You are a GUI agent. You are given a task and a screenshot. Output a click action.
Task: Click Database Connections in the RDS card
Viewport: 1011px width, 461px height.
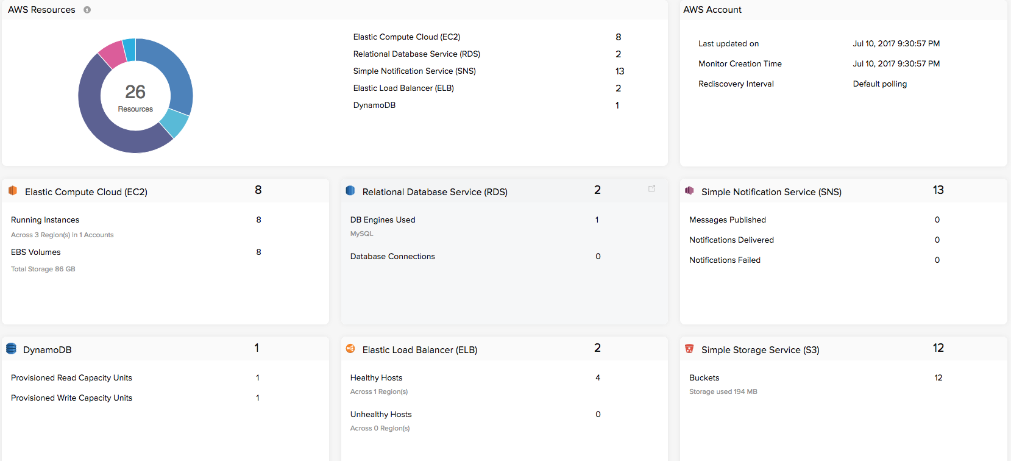(x=392, y=256)
